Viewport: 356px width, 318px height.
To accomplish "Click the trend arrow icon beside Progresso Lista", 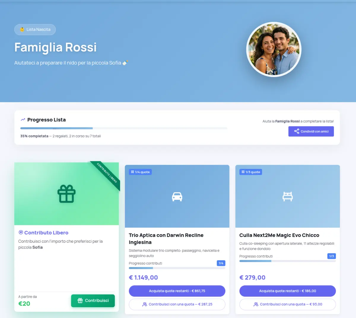I will (23, 120).
